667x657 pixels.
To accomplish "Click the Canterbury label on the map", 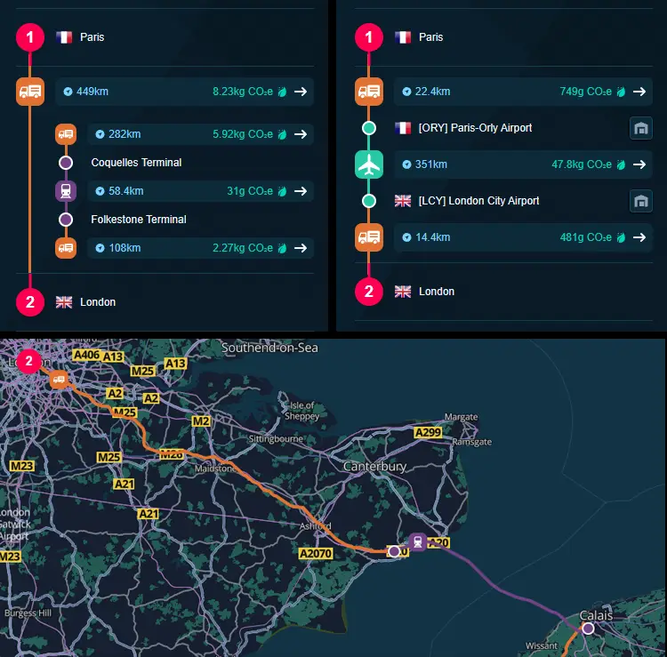I will [x=374, y=467].
